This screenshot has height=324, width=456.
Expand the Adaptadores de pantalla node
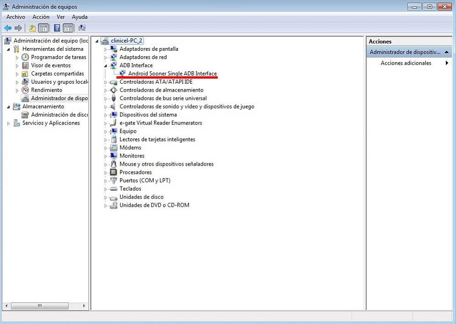click(106, 49)
